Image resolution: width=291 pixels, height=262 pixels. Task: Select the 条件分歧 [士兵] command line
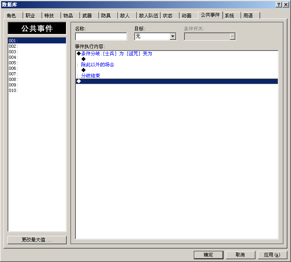coord(177,54)
